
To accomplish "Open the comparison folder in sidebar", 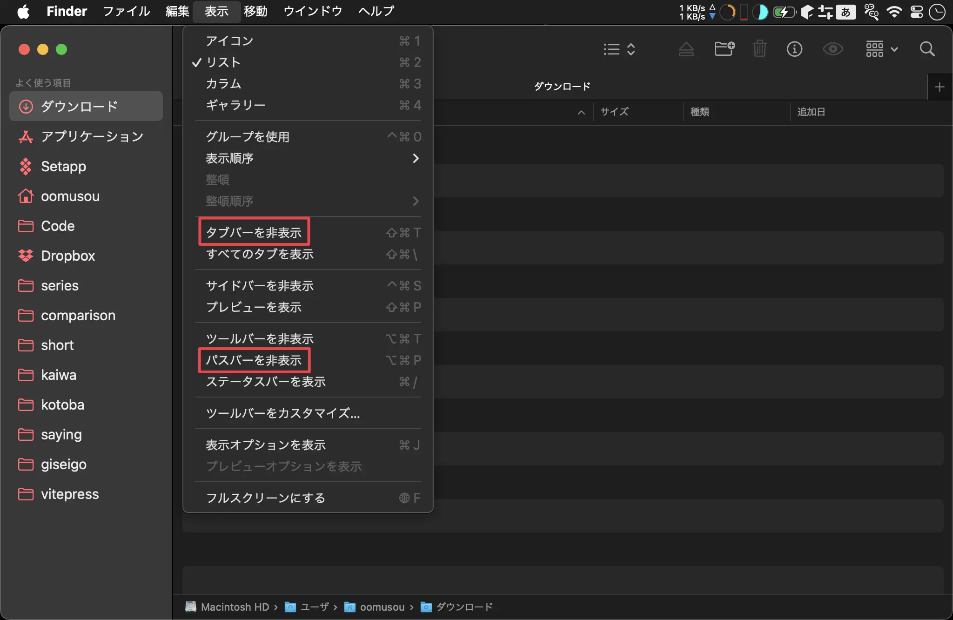I will (86, 315).
